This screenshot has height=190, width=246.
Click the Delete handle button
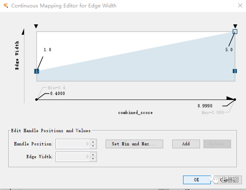[217, 144]
